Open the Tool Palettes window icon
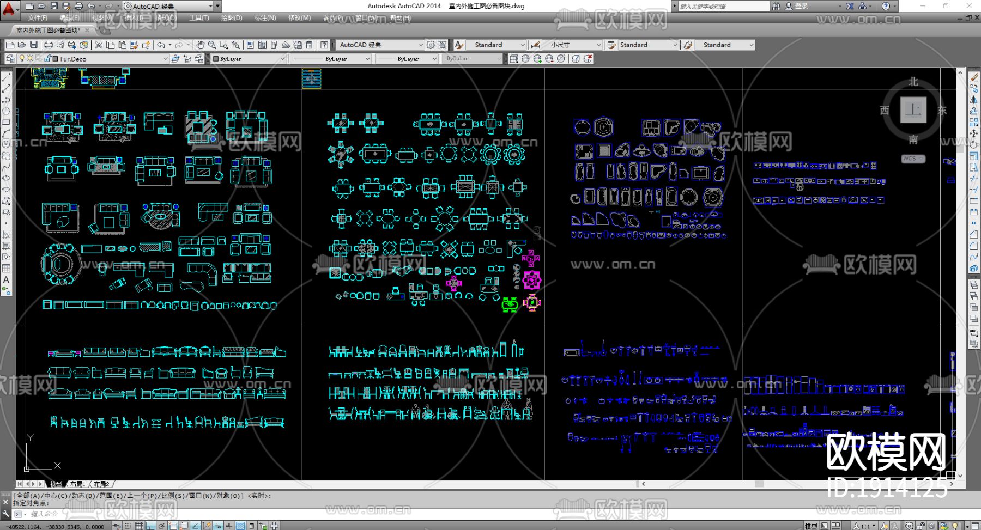The width and height of the screenshot is (981, 530). (x=274, y=45)
